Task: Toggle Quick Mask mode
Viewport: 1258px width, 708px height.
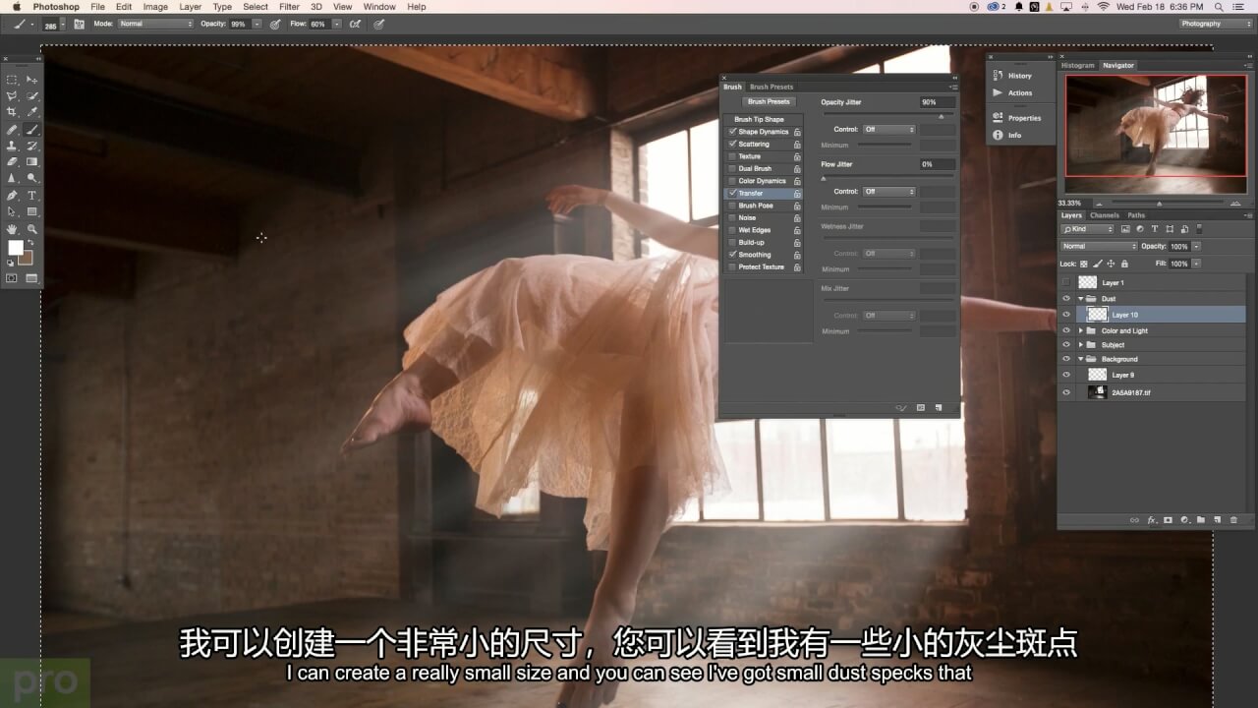Action: [12, 278]
